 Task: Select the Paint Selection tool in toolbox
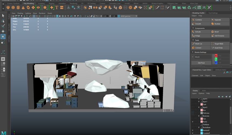point(3,26)
